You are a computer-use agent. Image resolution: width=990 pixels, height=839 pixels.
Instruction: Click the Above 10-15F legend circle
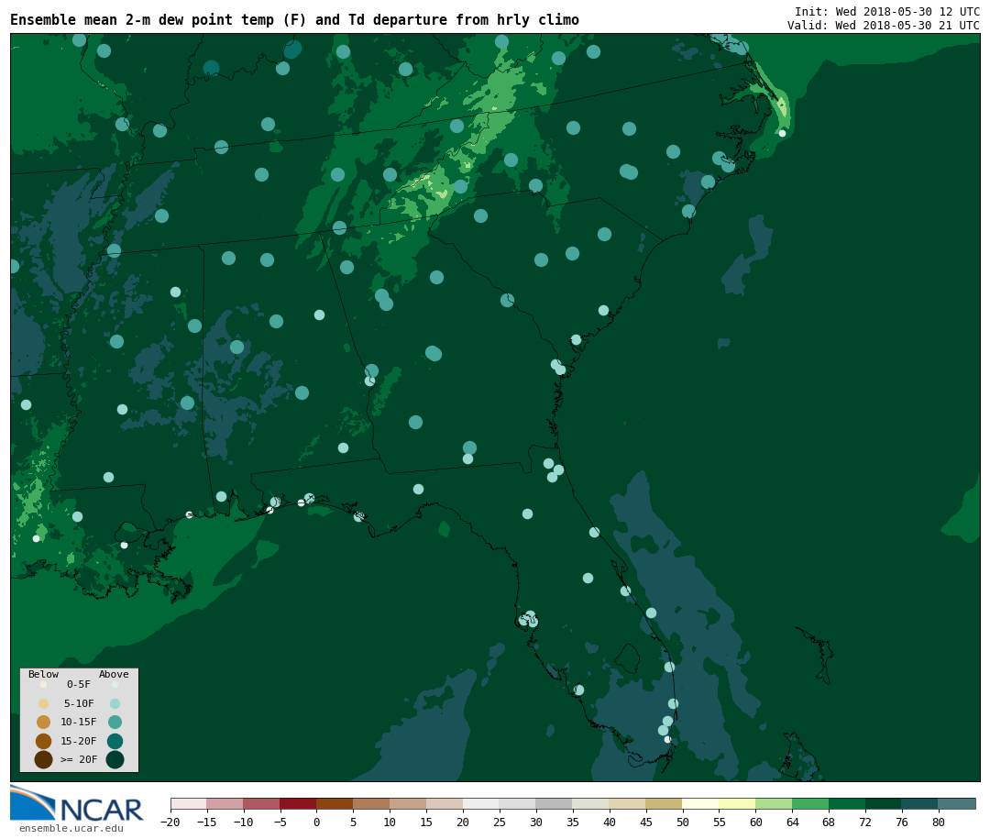tap(115, 723)
